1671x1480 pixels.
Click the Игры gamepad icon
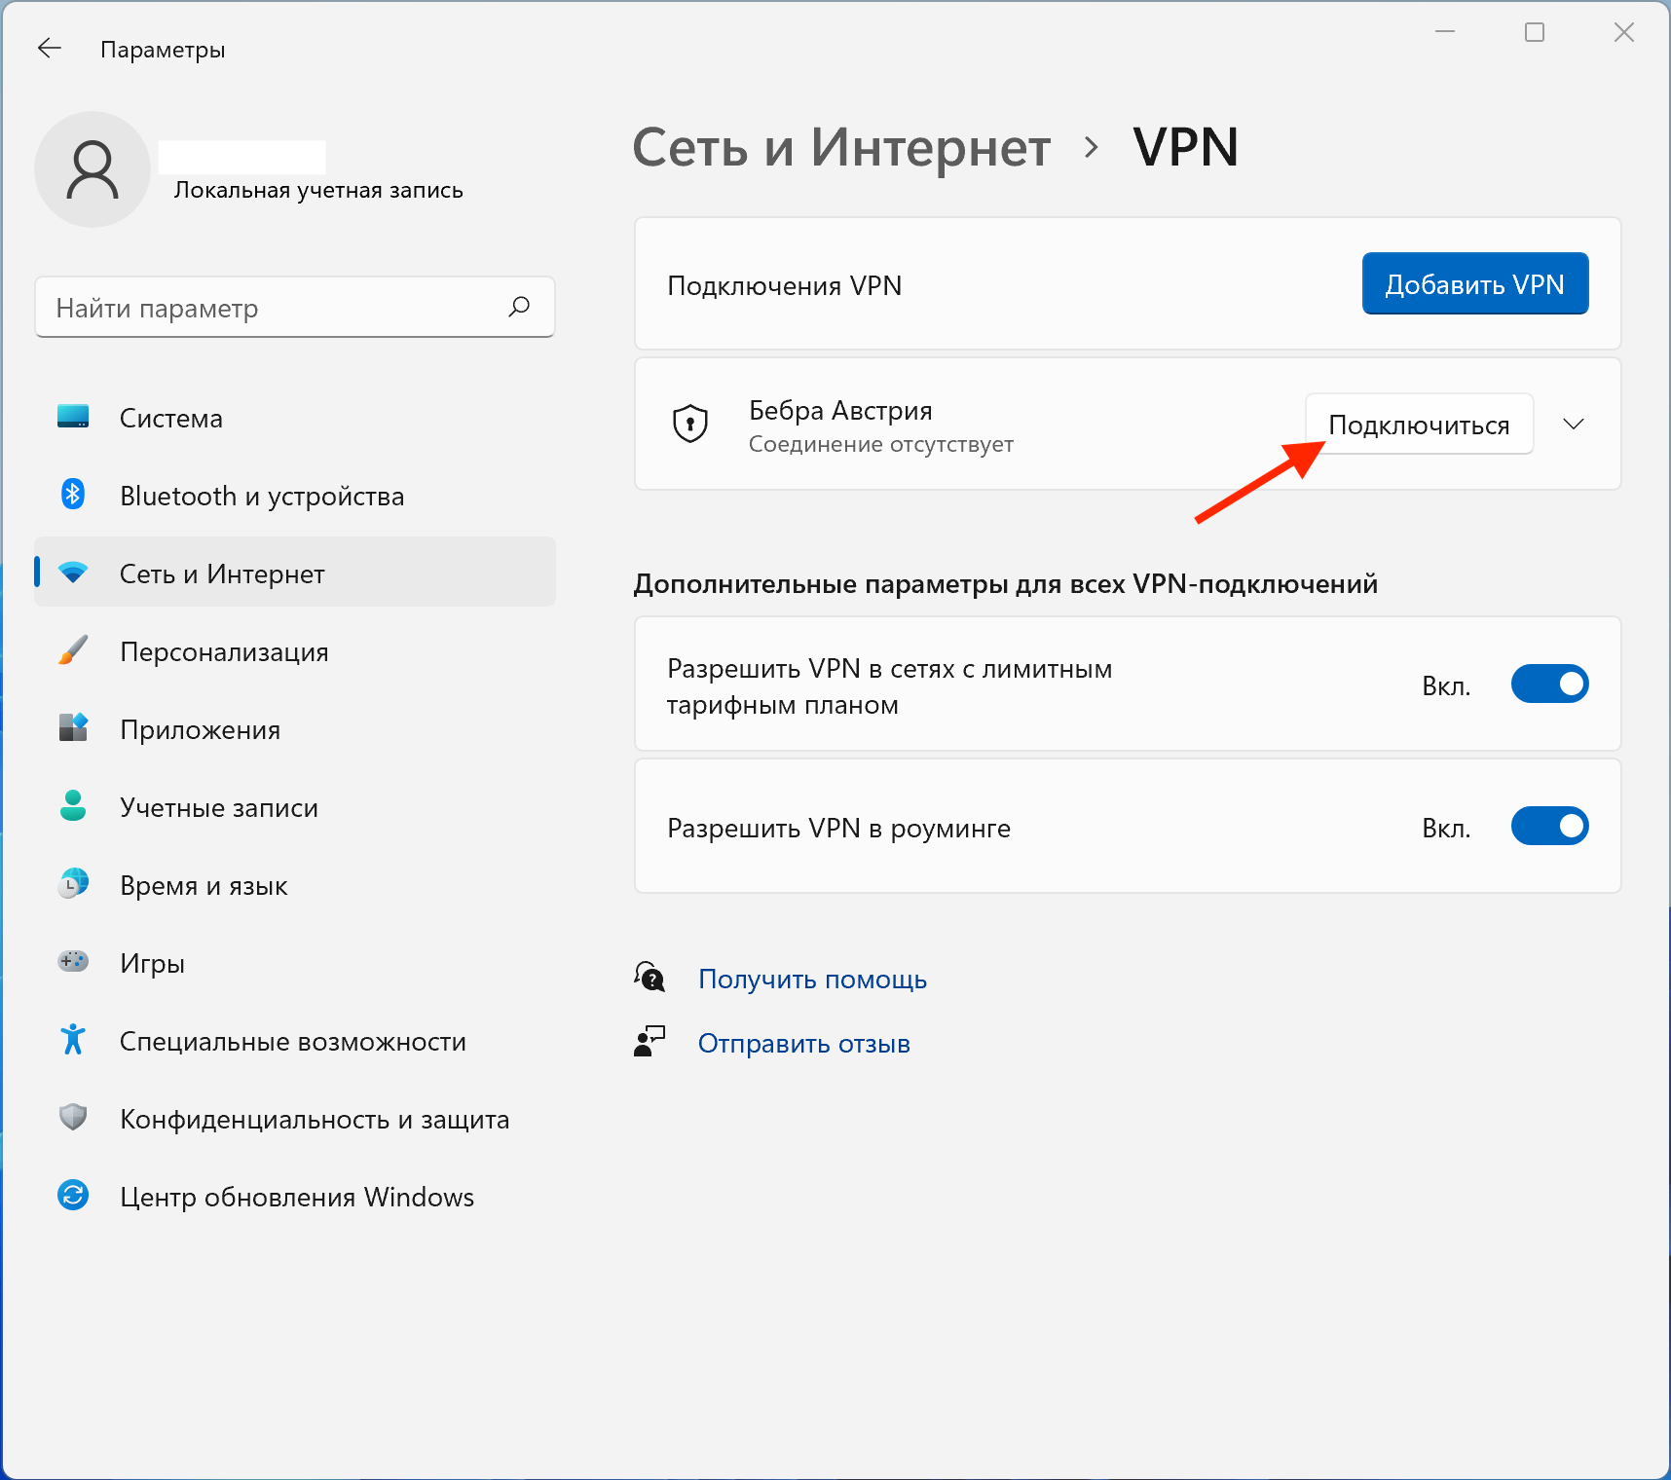73,962
